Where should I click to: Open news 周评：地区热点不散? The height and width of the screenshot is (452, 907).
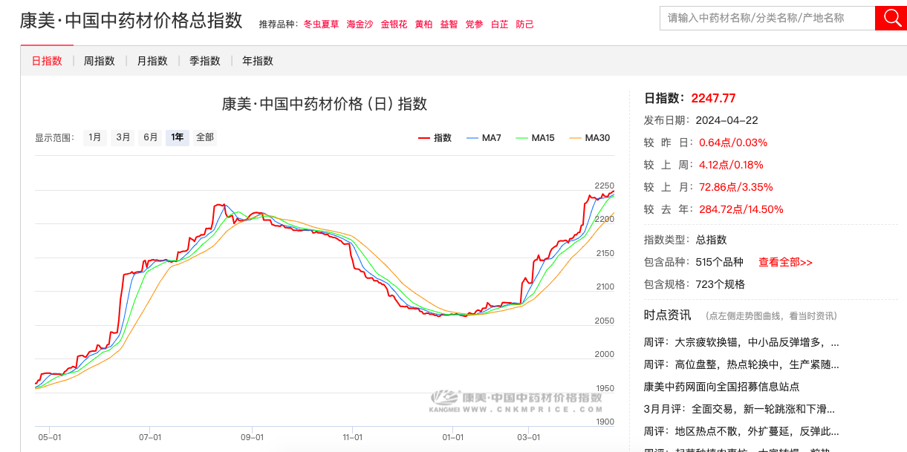pyautogui.click(x=741, y=431)
